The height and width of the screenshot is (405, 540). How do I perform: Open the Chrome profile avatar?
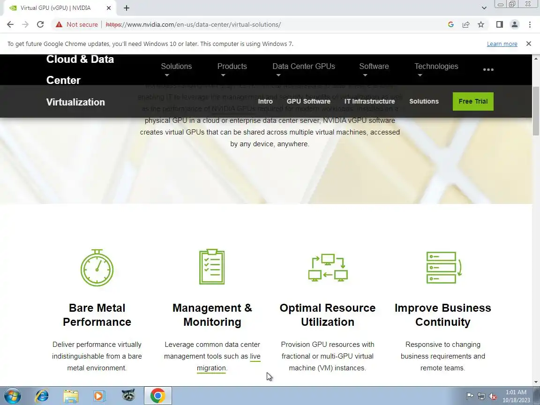[515, 24]
